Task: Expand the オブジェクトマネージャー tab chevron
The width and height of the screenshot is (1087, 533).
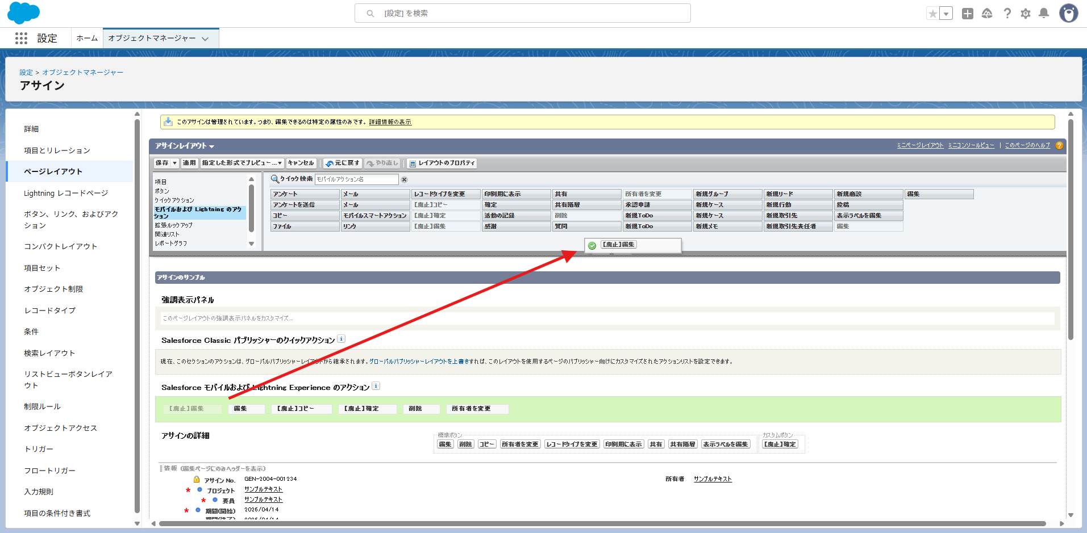Action: tap(205, 39)
